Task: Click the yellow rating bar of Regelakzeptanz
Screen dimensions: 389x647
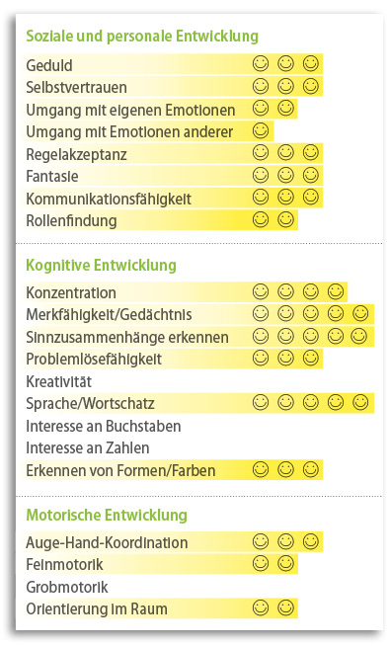Action: click(173, 153)
